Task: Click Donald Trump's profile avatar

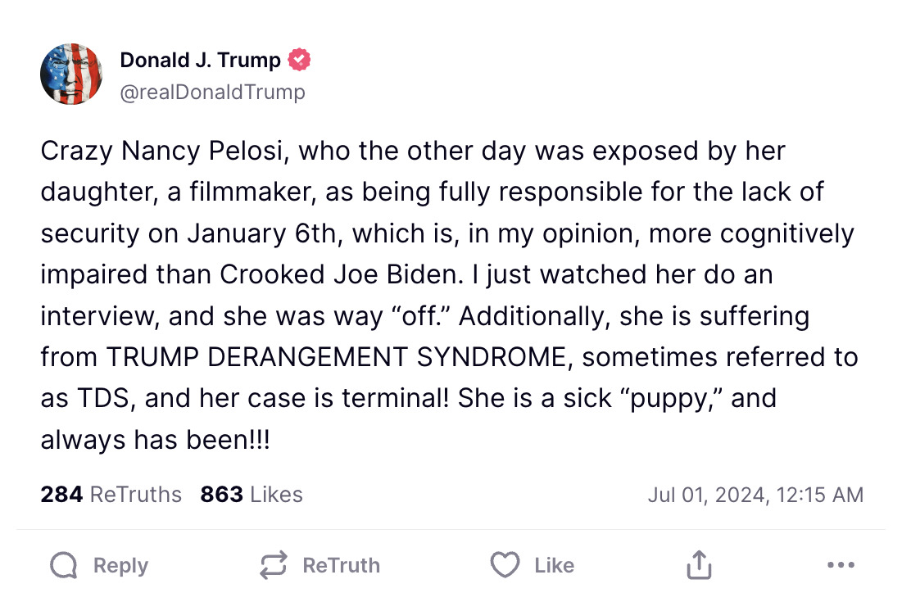Action: pyautogui.click(x=71, y=74)
